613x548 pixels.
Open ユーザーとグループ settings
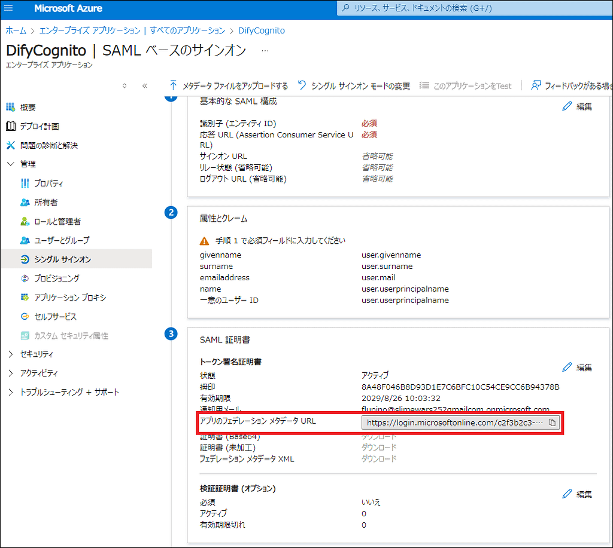(62, 240)
